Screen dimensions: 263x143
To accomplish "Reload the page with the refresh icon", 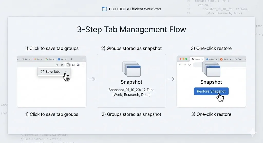I will tap(190, 65).
